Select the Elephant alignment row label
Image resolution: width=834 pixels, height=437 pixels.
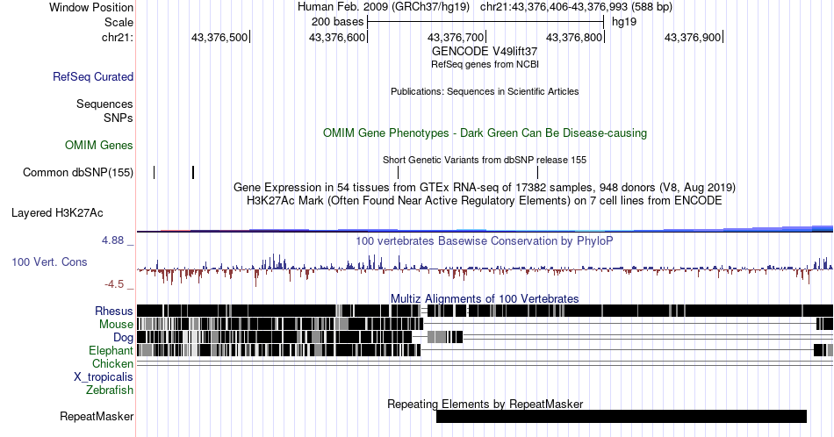click(111, 350)
